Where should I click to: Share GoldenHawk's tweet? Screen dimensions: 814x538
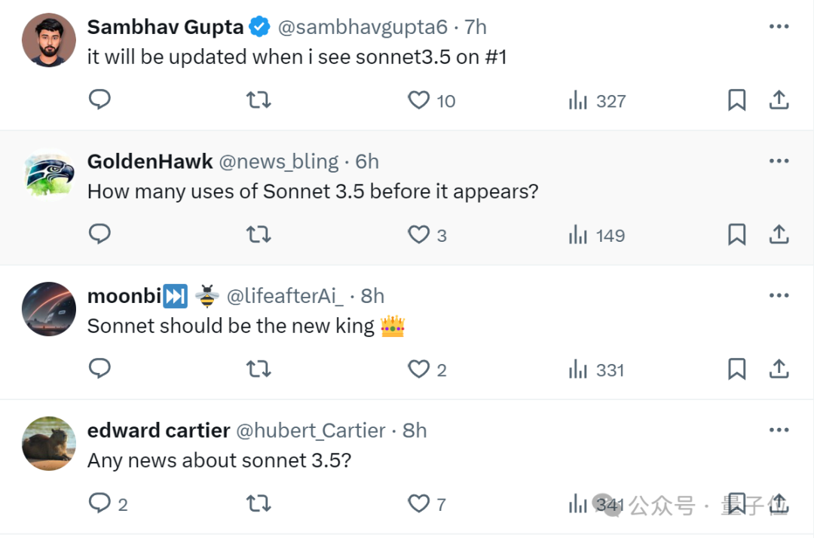tap(779, 235)
